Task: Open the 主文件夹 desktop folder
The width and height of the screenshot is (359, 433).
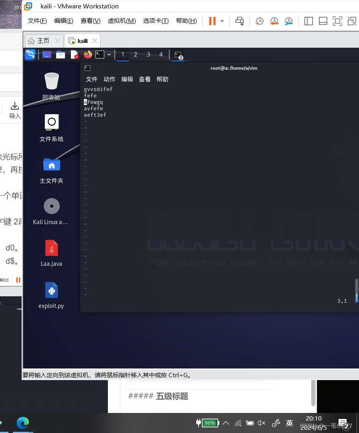Action: point(51,171)
